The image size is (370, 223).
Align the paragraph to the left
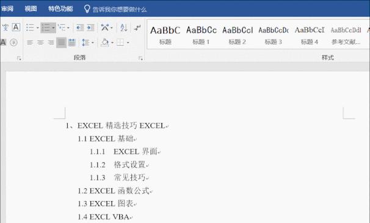tap(30, 43)
